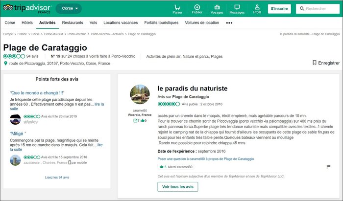
Task: Select the Activités tab
Action: (x=47, y=22)
